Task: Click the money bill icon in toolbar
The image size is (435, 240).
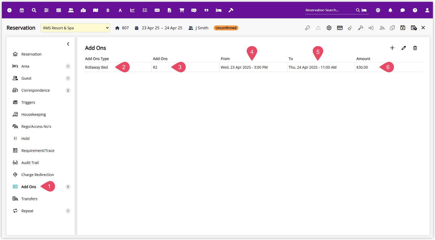Action: tap(157, 10)
